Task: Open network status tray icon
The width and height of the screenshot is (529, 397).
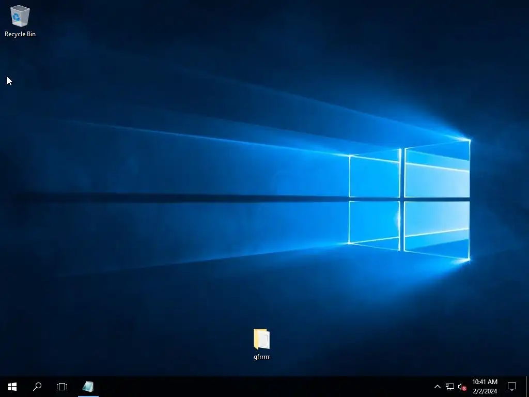Action: 450,387
